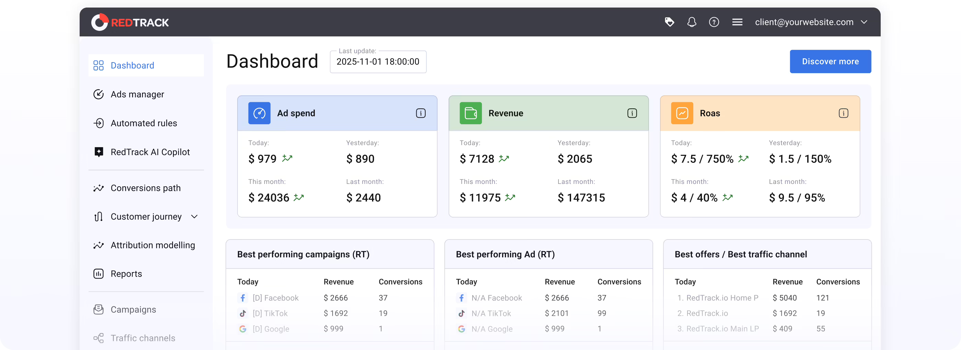Click Revenue last month value $ 147315
The image size is (961, 350).
point(581,198)
